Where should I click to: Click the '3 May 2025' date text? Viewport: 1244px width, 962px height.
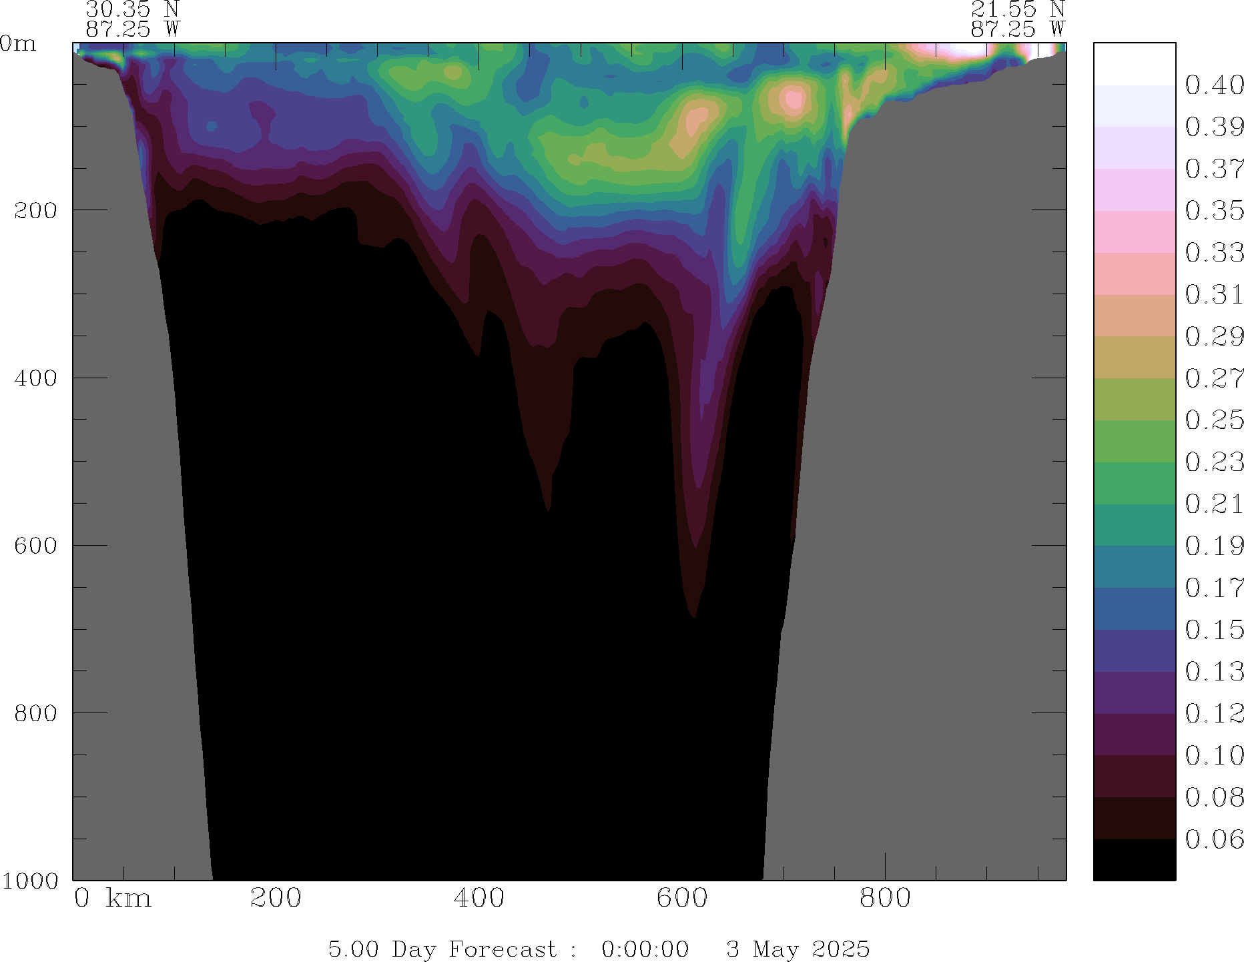[798, 949]
